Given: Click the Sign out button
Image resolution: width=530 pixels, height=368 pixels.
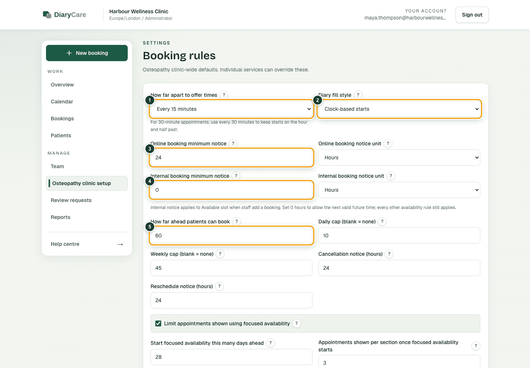Looking at the screenshot, I should pos(472,15).
